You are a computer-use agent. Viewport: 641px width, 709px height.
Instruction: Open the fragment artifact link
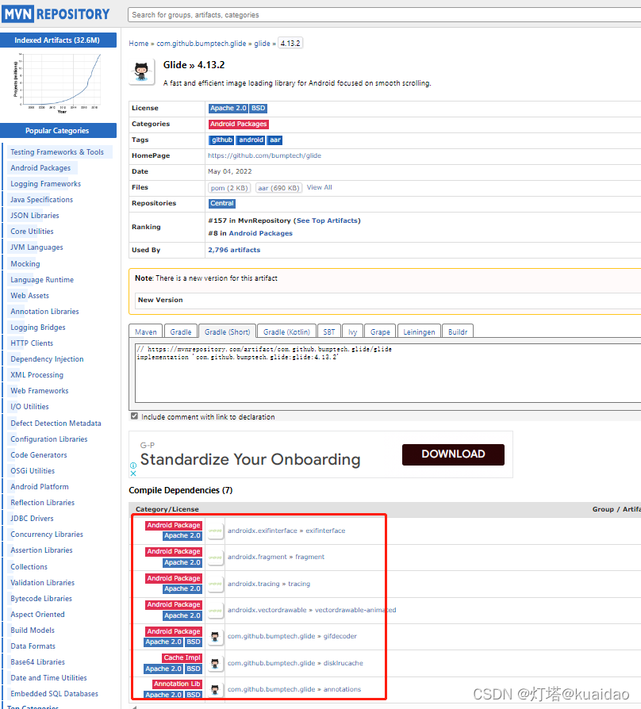pos(310,557)
